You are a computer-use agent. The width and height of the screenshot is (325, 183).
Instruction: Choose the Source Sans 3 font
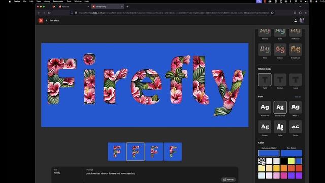pos(280,107)
